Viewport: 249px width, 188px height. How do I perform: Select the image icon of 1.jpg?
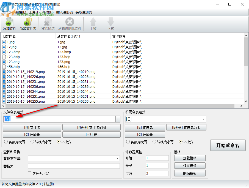(x=4, y=42)
